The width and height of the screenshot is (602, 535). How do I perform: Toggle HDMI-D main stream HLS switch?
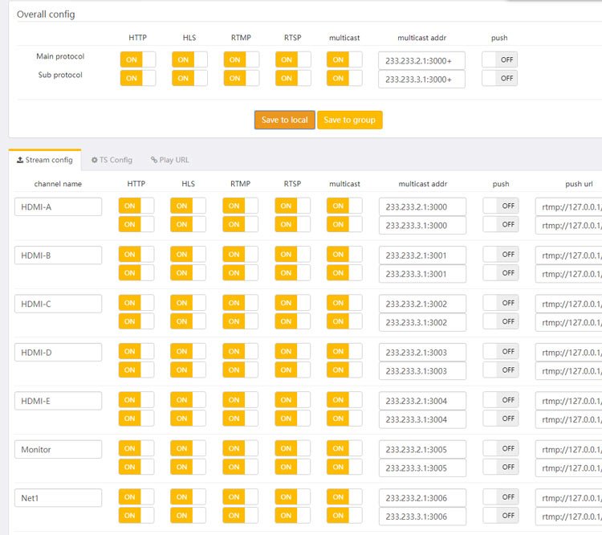(x=188, y=351)
